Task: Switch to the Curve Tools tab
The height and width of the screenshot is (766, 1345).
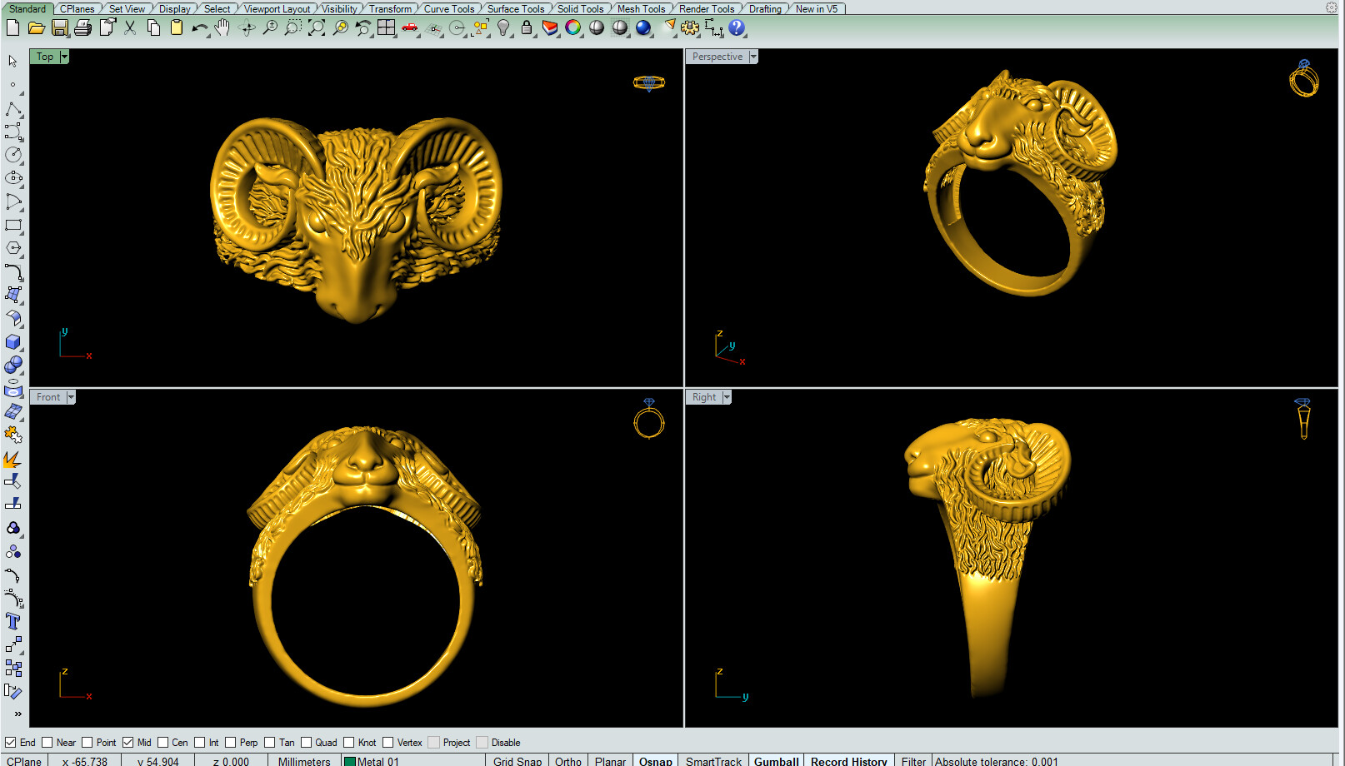Action: tap(449, 9)
